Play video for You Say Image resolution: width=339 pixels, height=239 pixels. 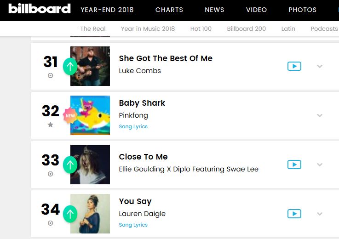[x=294, y=214]
